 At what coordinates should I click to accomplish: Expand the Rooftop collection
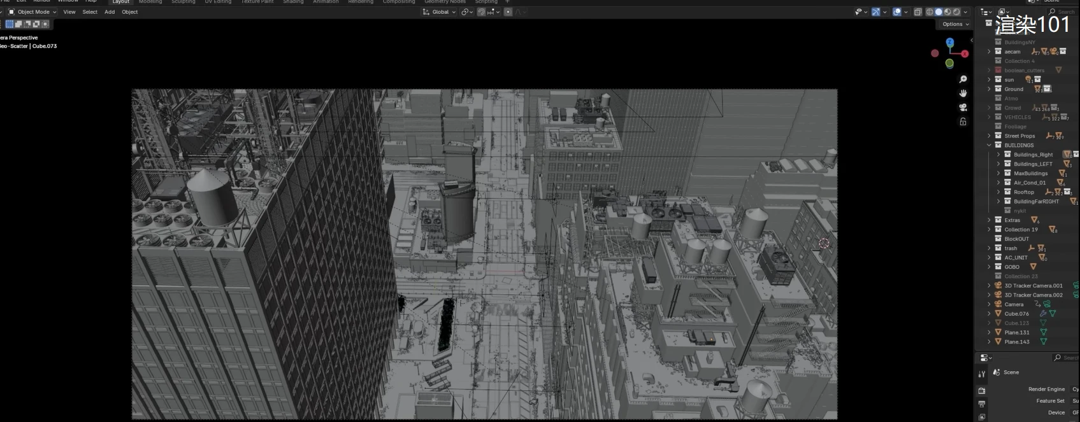tap(998, 192)
